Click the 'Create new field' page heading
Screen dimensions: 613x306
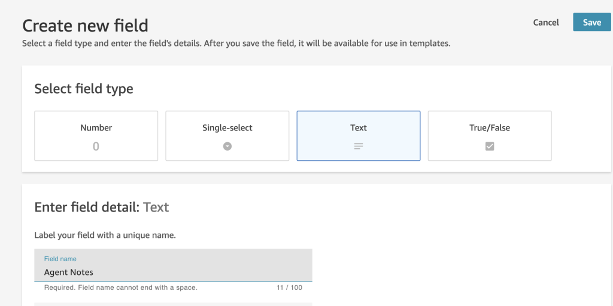85,26
